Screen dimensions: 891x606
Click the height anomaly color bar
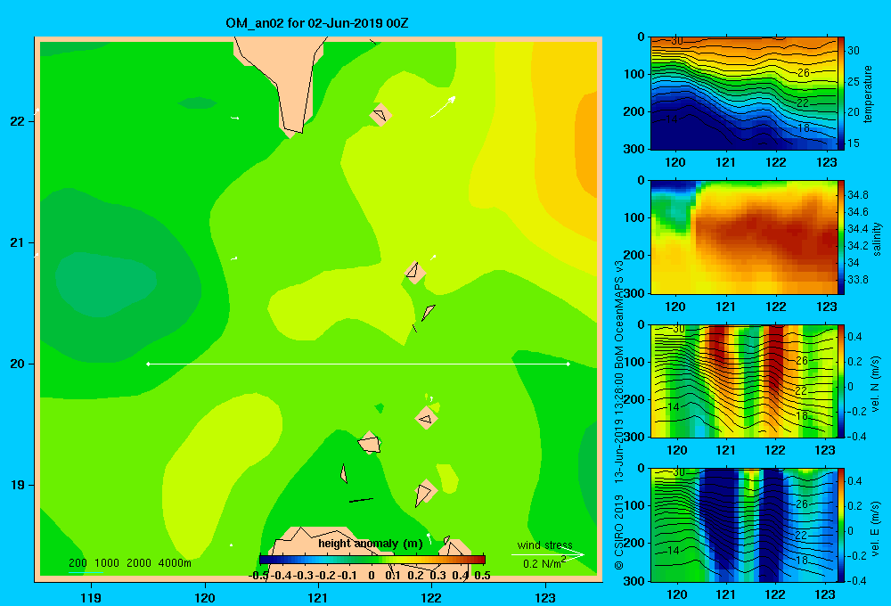tap(372, 560)
